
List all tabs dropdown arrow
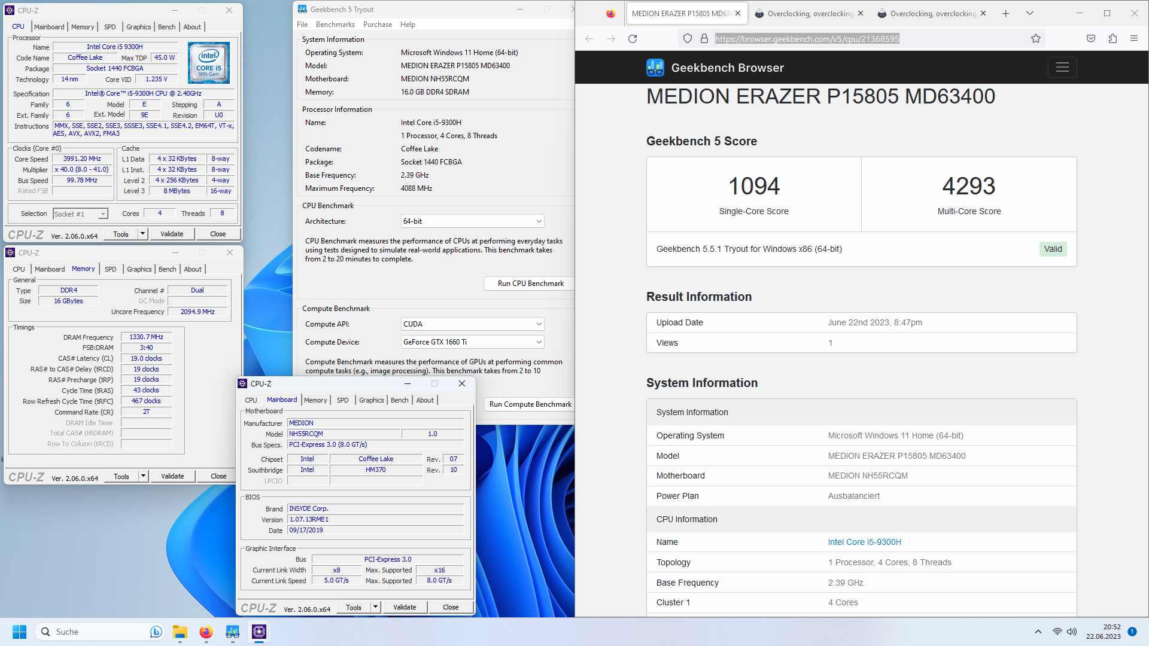point(1030,13)
